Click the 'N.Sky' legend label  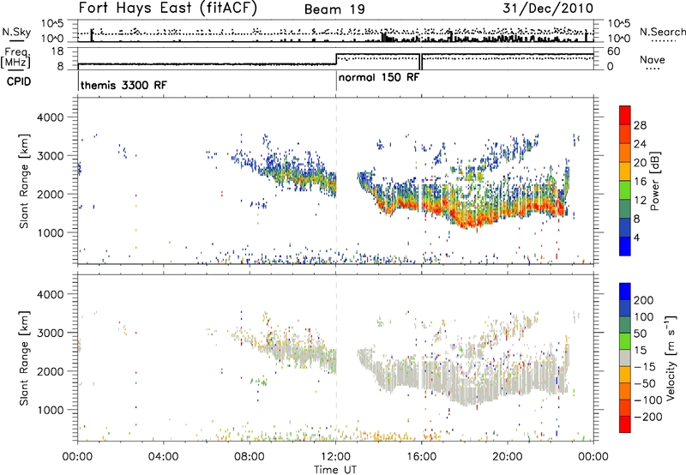tap(16, 32)
